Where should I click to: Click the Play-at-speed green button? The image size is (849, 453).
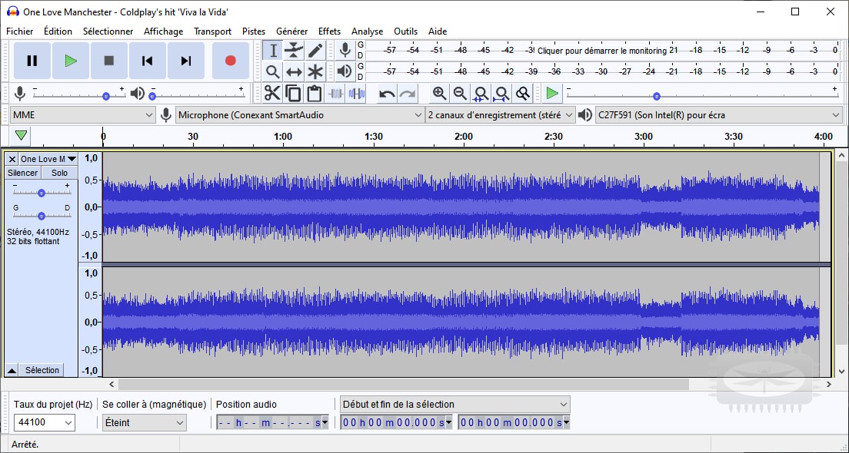[x=551, y=93]
